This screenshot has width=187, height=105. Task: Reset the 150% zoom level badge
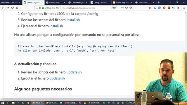pos(114,8)
